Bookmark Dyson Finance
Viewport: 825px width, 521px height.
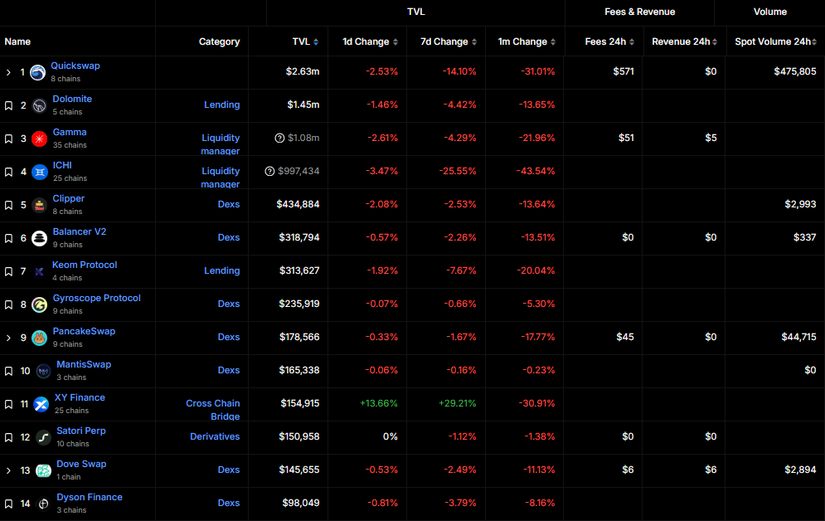click(8, 504)
